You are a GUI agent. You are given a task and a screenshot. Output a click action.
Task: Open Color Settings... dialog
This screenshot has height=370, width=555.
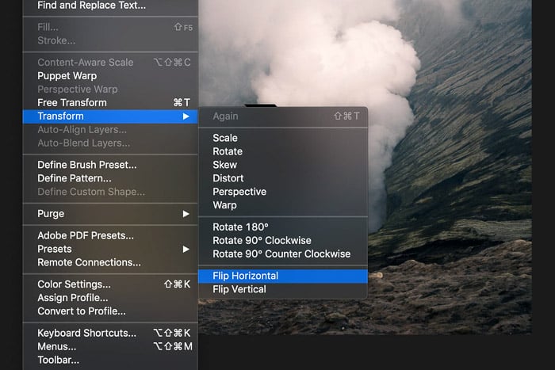pyautogui.click(x=110, y=284)
